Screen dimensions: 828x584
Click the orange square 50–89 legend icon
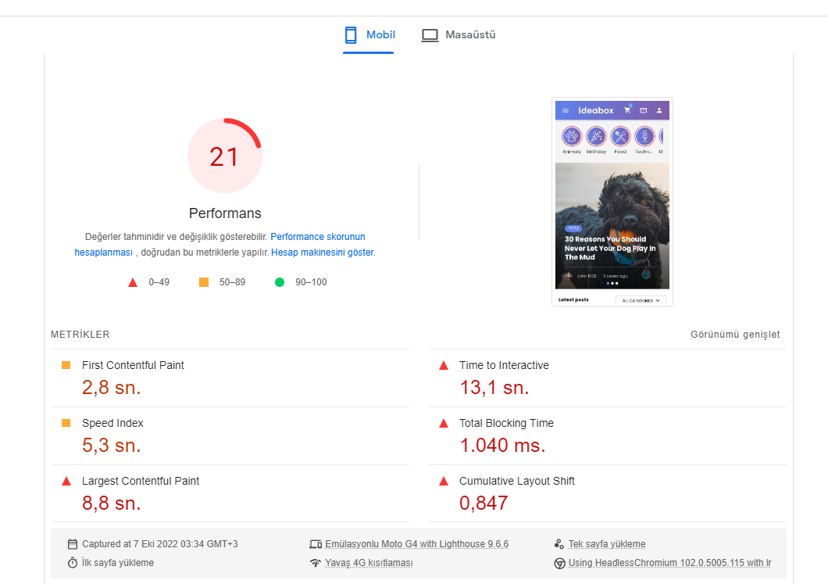coord(204,282)
